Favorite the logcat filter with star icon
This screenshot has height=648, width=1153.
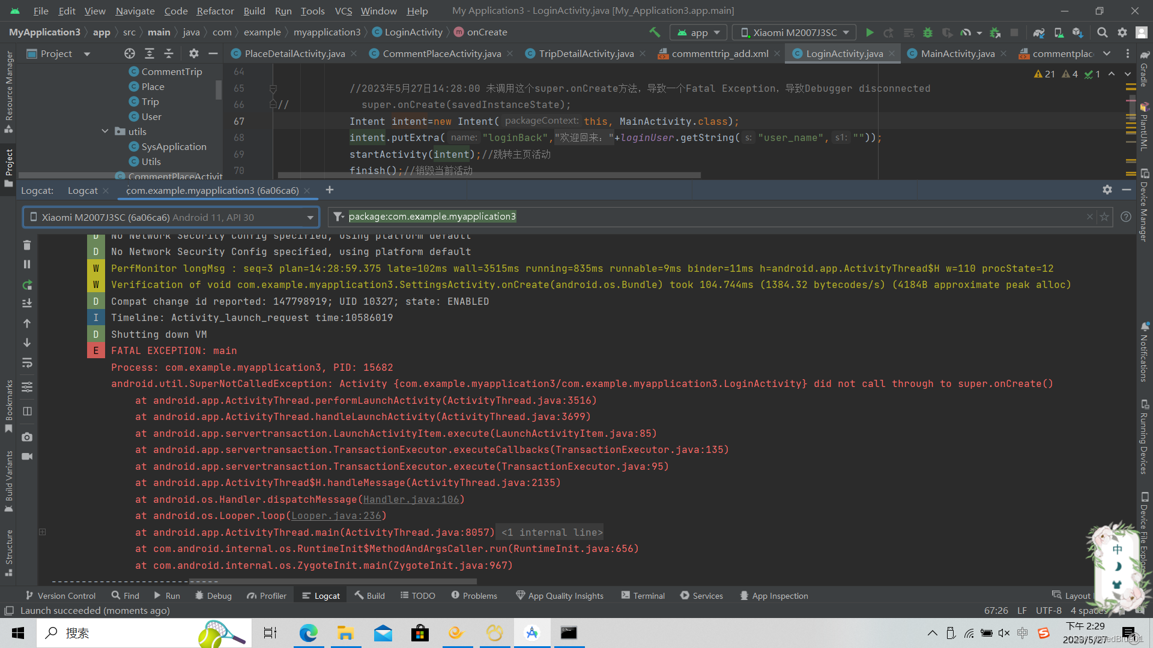point(1104,217)
